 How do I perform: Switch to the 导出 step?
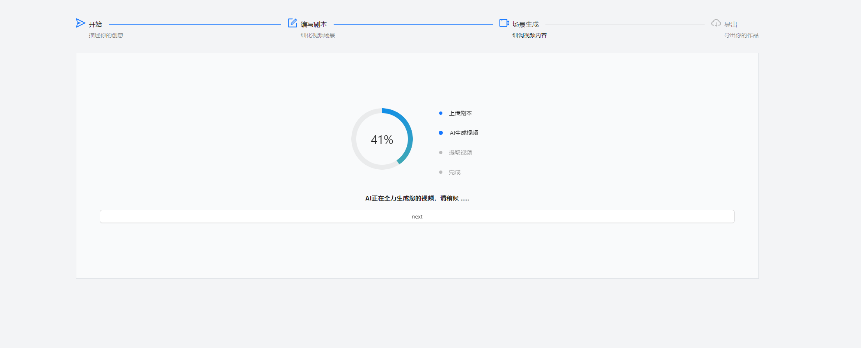(731, 24)
